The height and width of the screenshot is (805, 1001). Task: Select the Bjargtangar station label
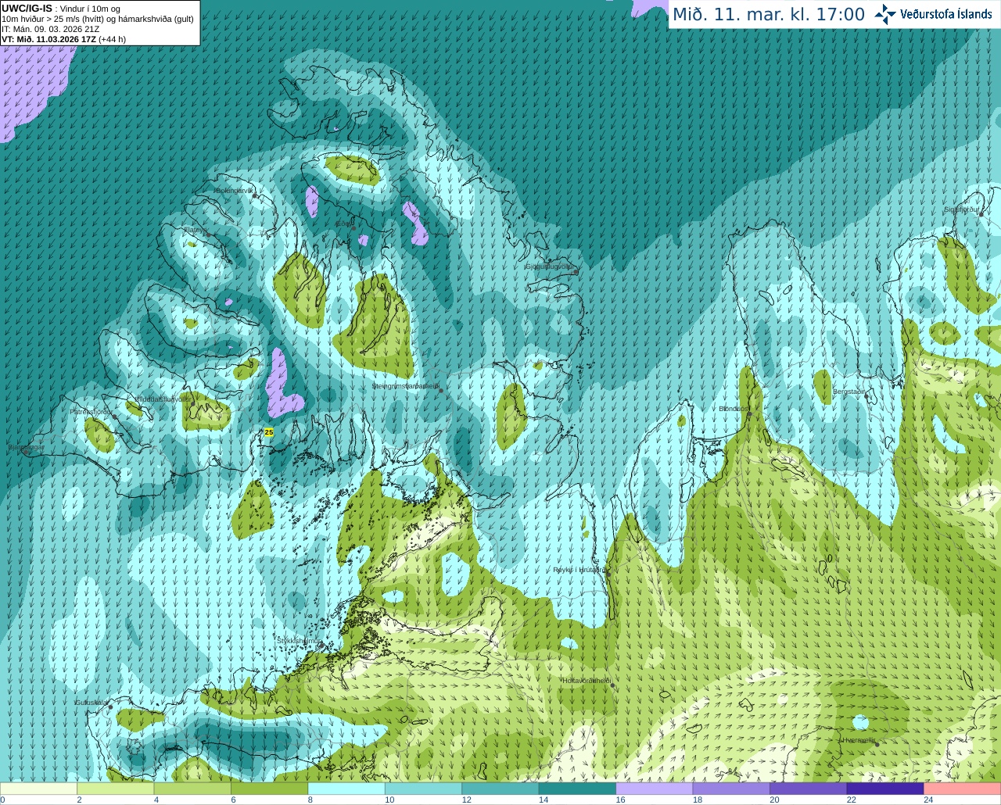click(x=27, y=448)
